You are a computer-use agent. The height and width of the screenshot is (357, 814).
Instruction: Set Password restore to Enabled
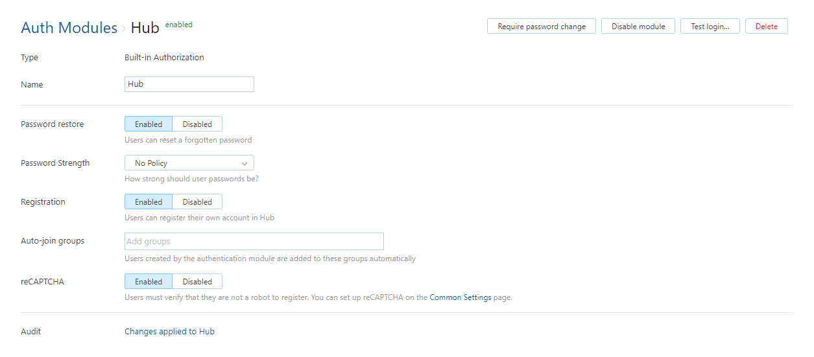click(x=149, y=124)
